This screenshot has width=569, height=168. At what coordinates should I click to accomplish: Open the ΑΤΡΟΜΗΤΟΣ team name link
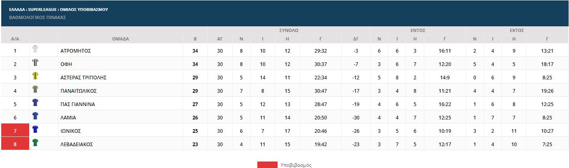coord(75,51)
